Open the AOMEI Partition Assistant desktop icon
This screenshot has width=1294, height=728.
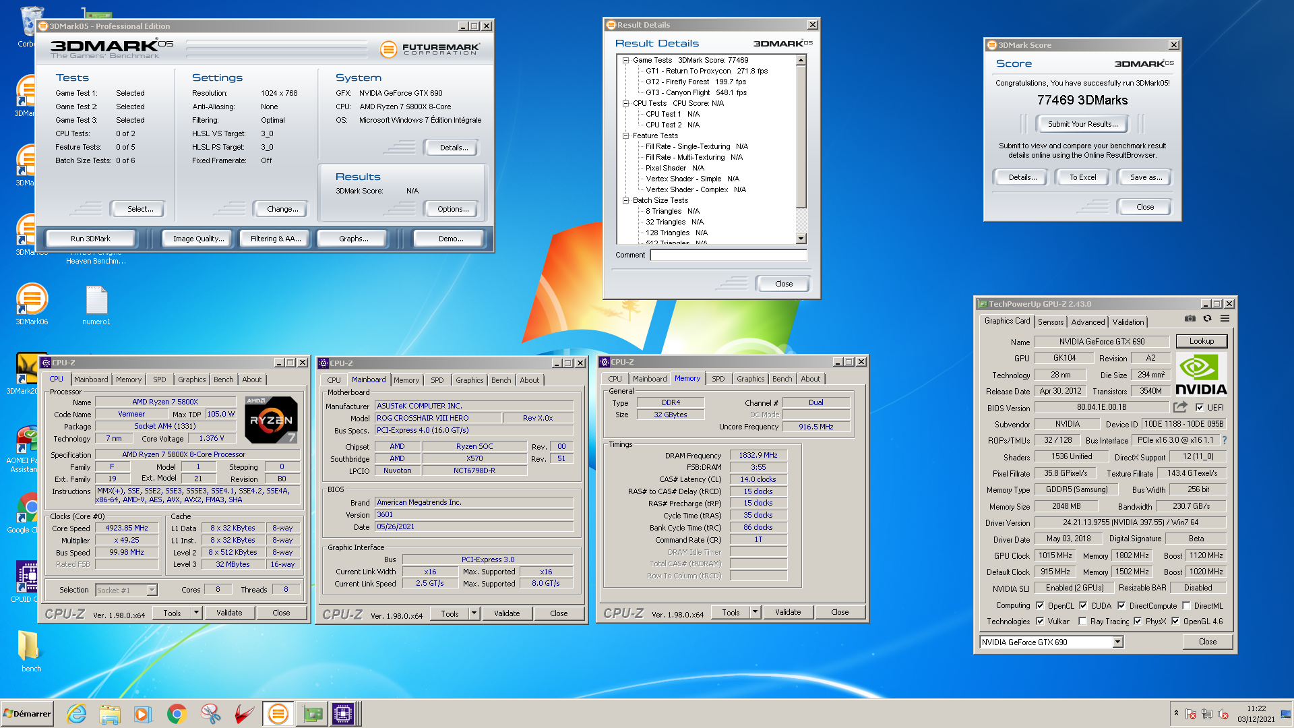[x=27, y=449]
